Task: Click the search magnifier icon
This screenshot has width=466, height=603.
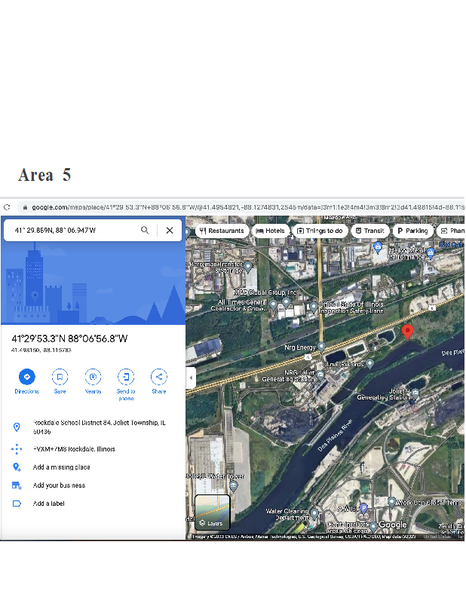Action: pyautogui.click(x=145, y=230)
